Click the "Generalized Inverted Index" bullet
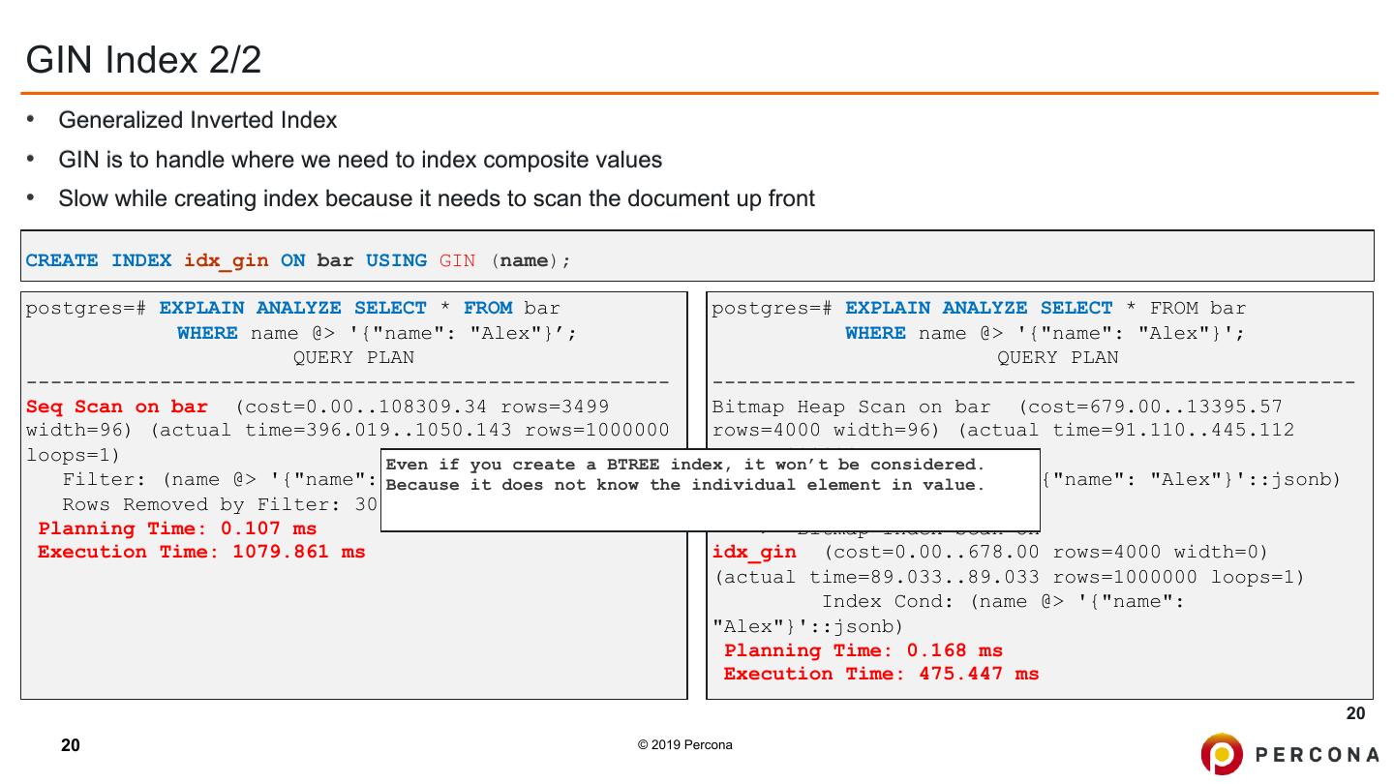Screen dimensions: 1394x784 (x=197, y=120)
